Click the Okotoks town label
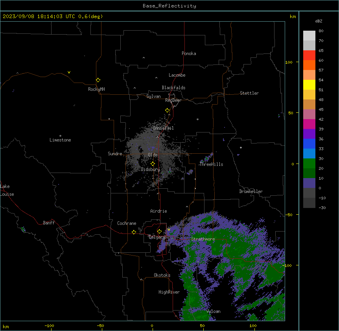The width and height of the screenshot is (339, 331). point(162,275)
